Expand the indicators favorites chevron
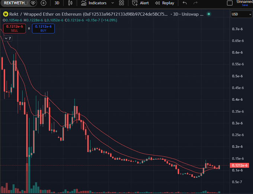The height and width of the screenshot is (194, 253). 113,3
